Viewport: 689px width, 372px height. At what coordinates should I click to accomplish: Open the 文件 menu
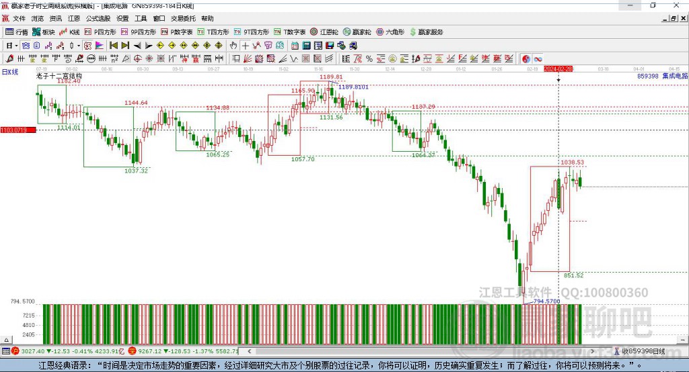click(19, 18)
